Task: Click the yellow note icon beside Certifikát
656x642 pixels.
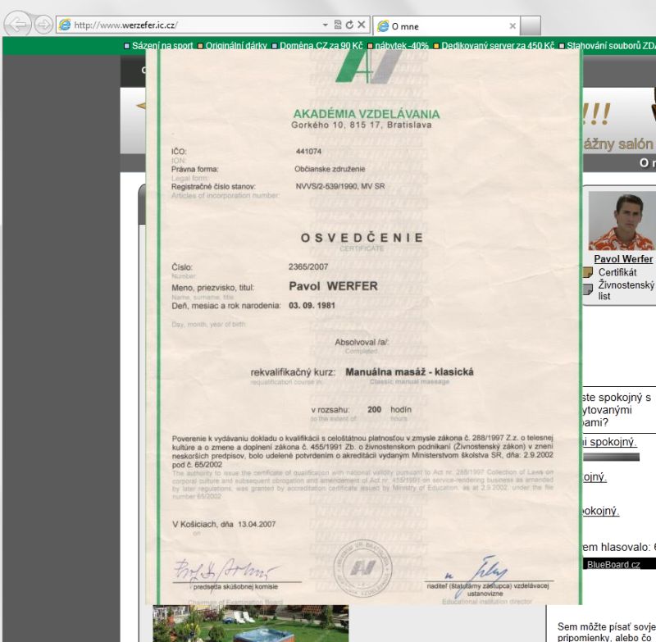Action: point(588,272)
